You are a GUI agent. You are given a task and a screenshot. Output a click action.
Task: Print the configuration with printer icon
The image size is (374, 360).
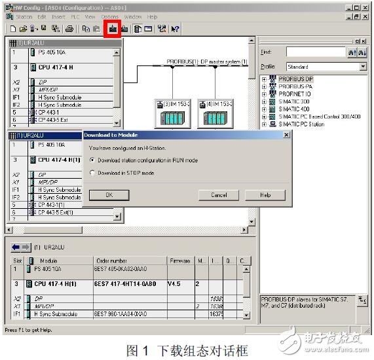tap(69, 29)
